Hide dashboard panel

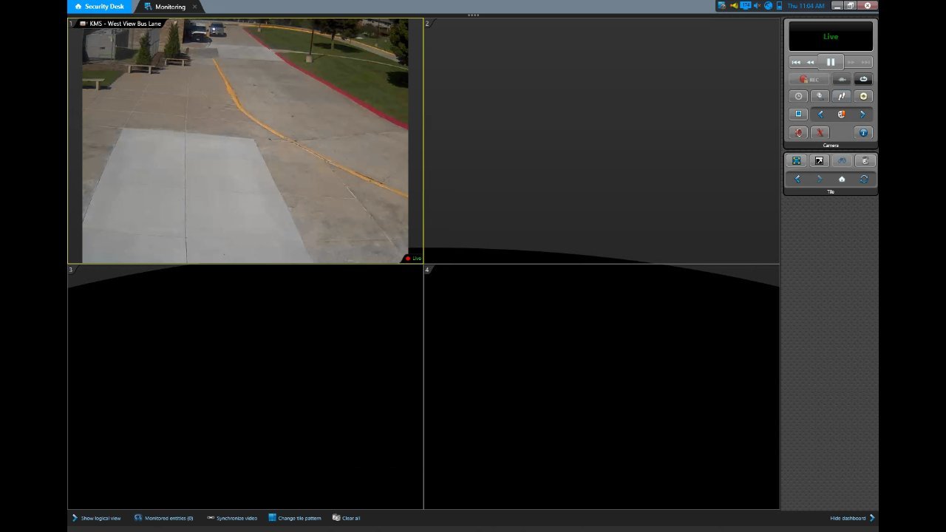(852, 518)
